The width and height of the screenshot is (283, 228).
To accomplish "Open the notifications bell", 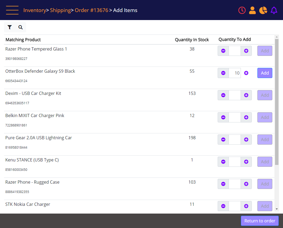I will (274, 10).
